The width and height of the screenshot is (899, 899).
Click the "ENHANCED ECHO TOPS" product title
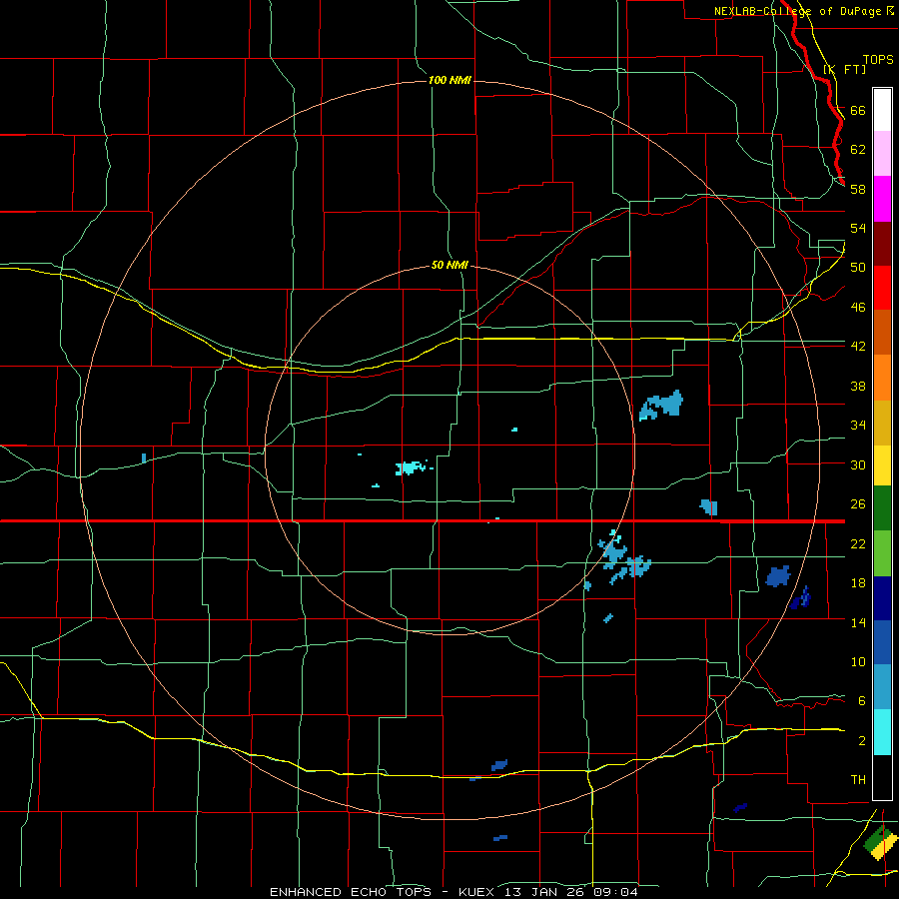pos(351,892)
